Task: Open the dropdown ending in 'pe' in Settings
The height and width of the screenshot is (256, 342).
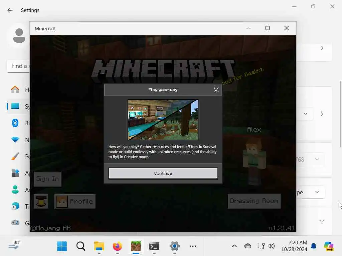Action: pos(311,192)
